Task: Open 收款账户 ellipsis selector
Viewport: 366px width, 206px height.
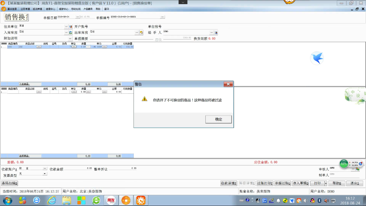Action: (45, 169)
